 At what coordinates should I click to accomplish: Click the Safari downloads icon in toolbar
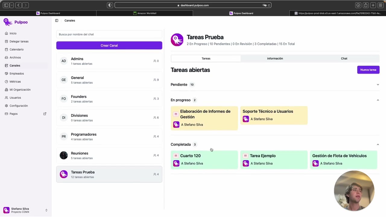click(358, 5)
